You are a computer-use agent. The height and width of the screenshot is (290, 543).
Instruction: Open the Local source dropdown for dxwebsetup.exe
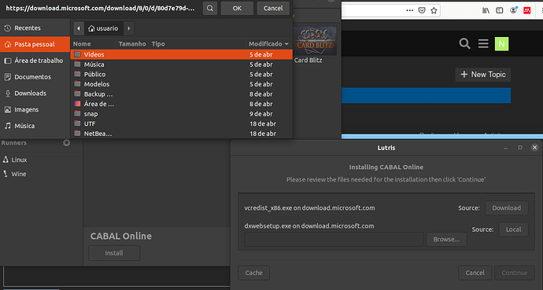513,229
